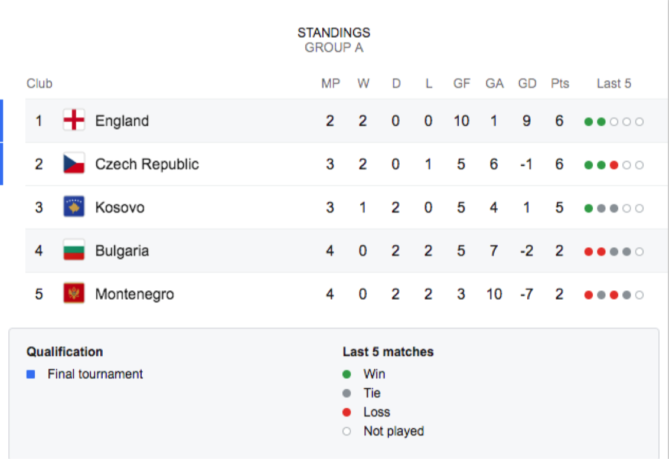
Task: Select the Bulgaria team name
Action: 122,251
